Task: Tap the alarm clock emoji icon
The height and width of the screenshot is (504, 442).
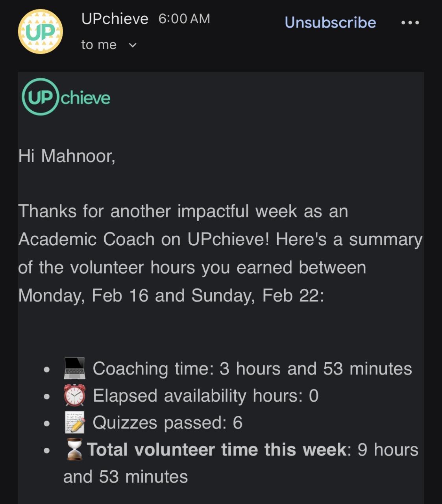Action: tap(74, 395)
